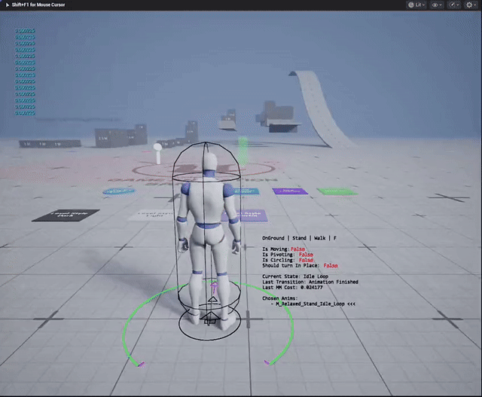Click the 'Chosen Anims:' label

click(279, 298)
